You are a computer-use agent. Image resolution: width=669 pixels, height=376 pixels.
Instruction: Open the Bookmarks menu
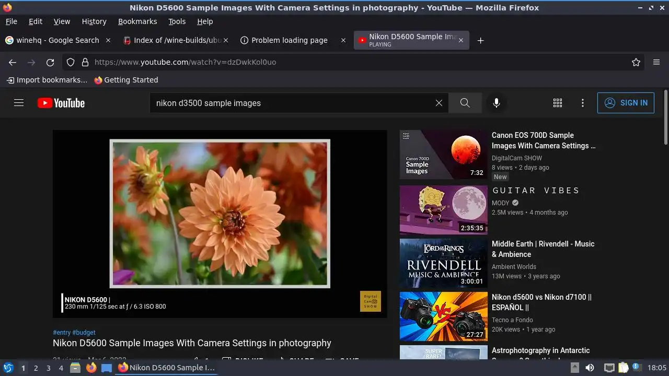pos(137,21)
